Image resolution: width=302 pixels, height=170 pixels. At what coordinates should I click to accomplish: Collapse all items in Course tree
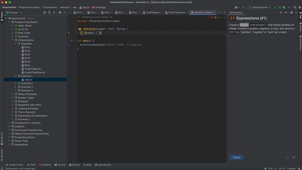pyautogui.click(x=54, y=13)
